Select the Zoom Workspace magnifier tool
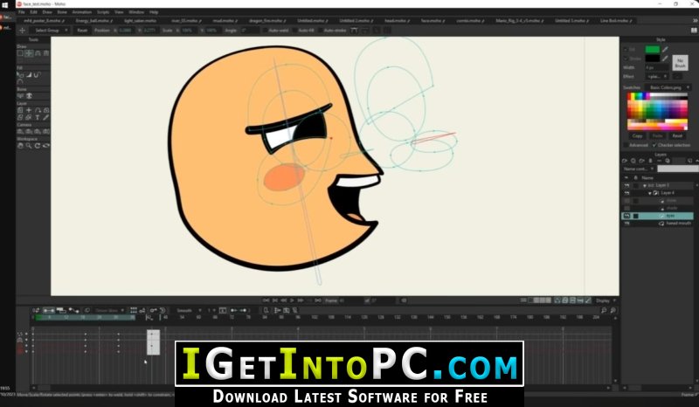 coord(29,146)
